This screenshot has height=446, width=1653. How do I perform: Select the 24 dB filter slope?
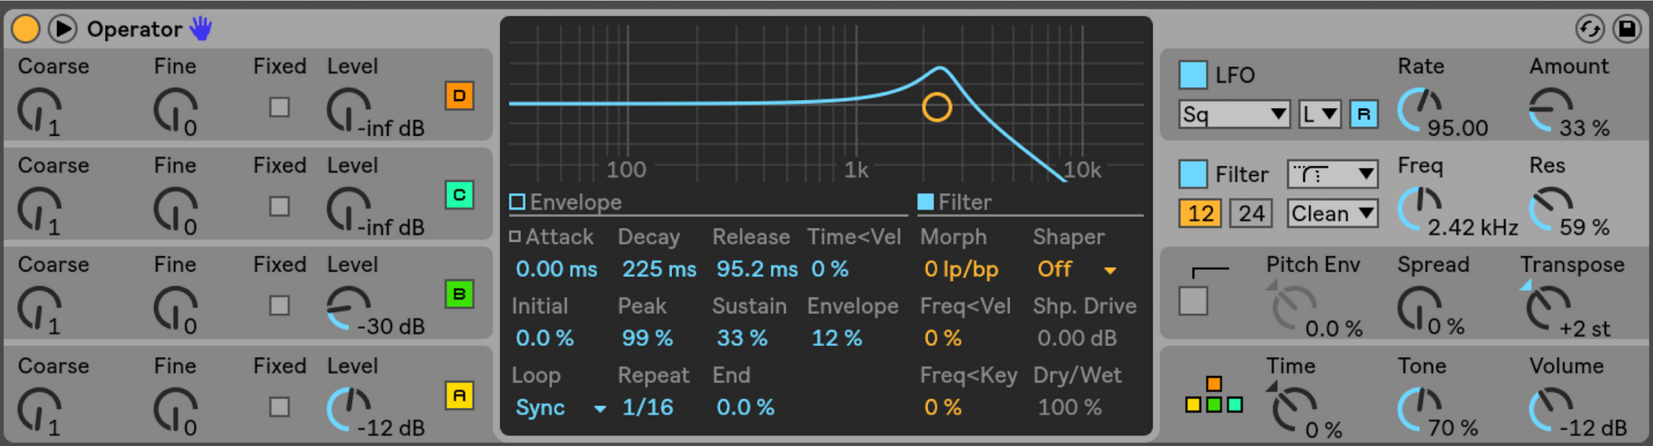click(x=1251, y=214)
